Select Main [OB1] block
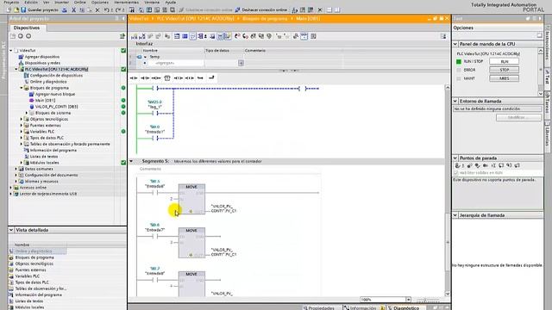 click(45, 100)
